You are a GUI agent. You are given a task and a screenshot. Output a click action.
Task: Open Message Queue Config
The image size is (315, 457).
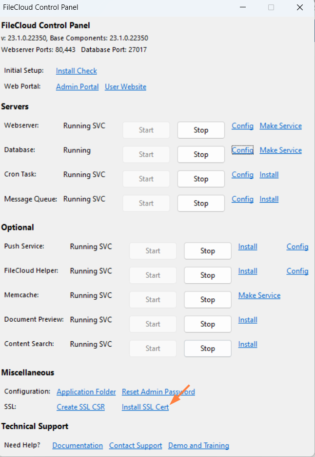(242, 199)
